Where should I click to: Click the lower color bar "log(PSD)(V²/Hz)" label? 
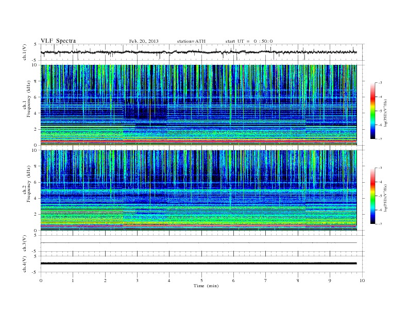click(386, 198)
